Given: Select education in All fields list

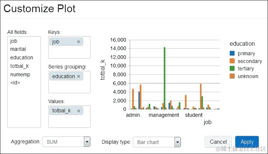Looking at the screenshot, I should click(x=21, y=57).
